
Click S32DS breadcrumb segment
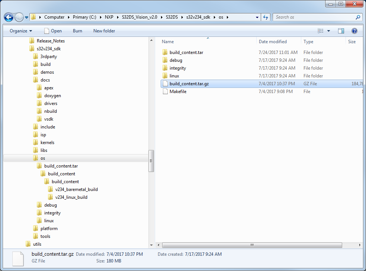172,17
